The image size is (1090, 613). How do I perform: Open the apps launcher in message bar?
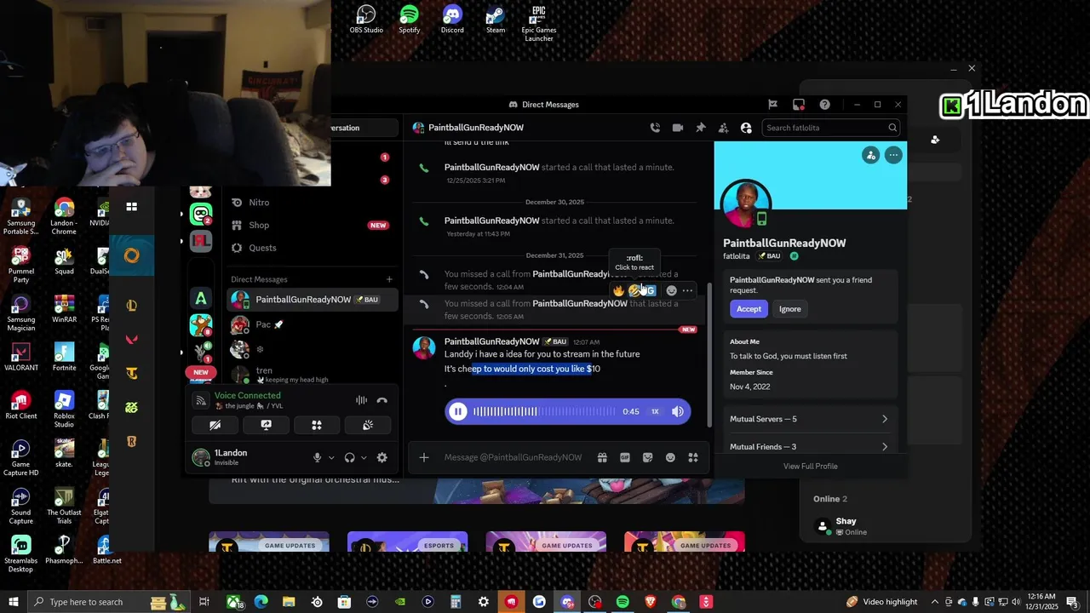[693, 457]
